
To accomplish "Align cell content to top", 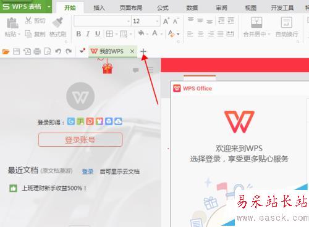I will [190, 20].
